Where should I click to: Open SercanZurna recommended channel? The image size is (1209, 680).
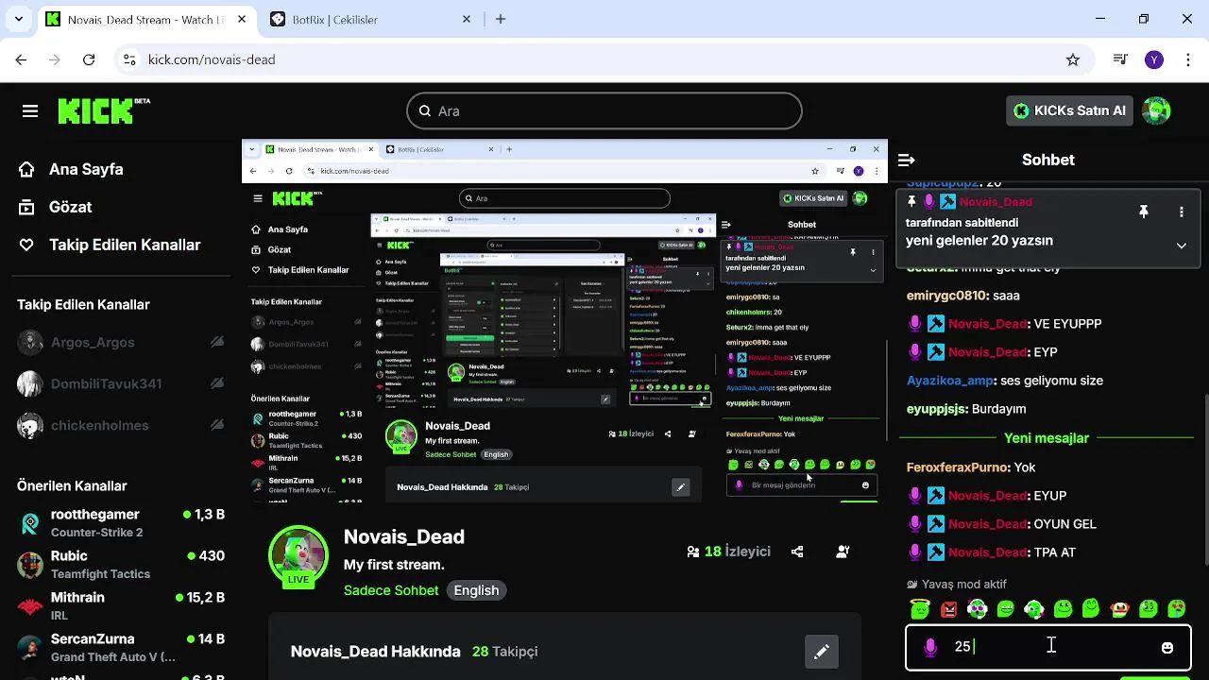tap(121, 648)
